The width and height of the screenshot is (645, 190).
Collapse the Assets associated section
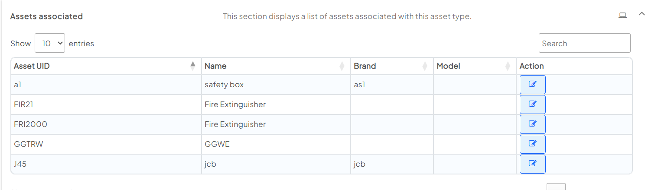pyautogui.click(x=642, y=14)
